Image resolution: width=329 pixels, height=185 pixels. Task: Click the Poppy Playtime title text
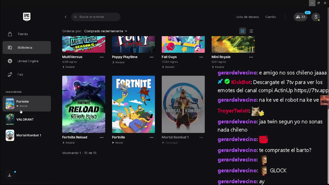tap(125, 57)
